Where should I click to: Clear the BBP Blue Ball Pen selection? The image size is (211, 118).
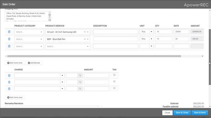coord(85,39)
